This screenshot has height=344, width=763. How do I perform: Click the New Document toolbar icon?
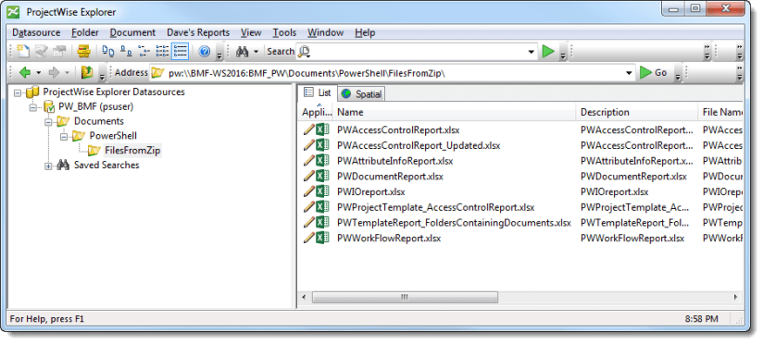point(22,51)
